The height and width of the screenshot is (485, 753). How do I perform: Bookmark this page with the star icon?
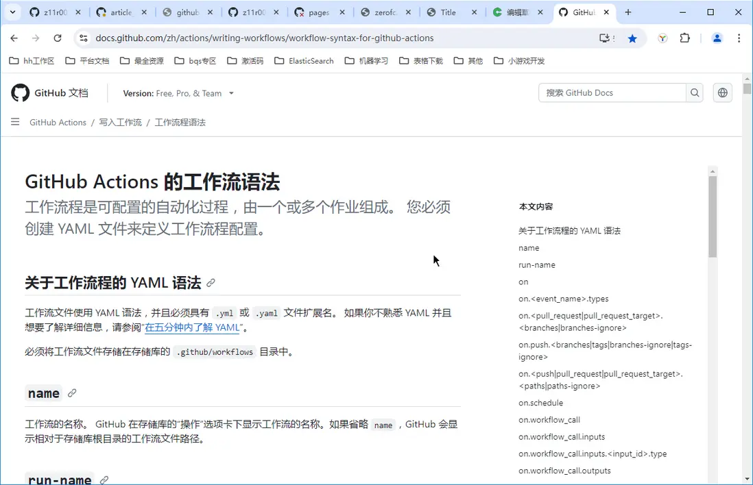click(x=633, y=38)
